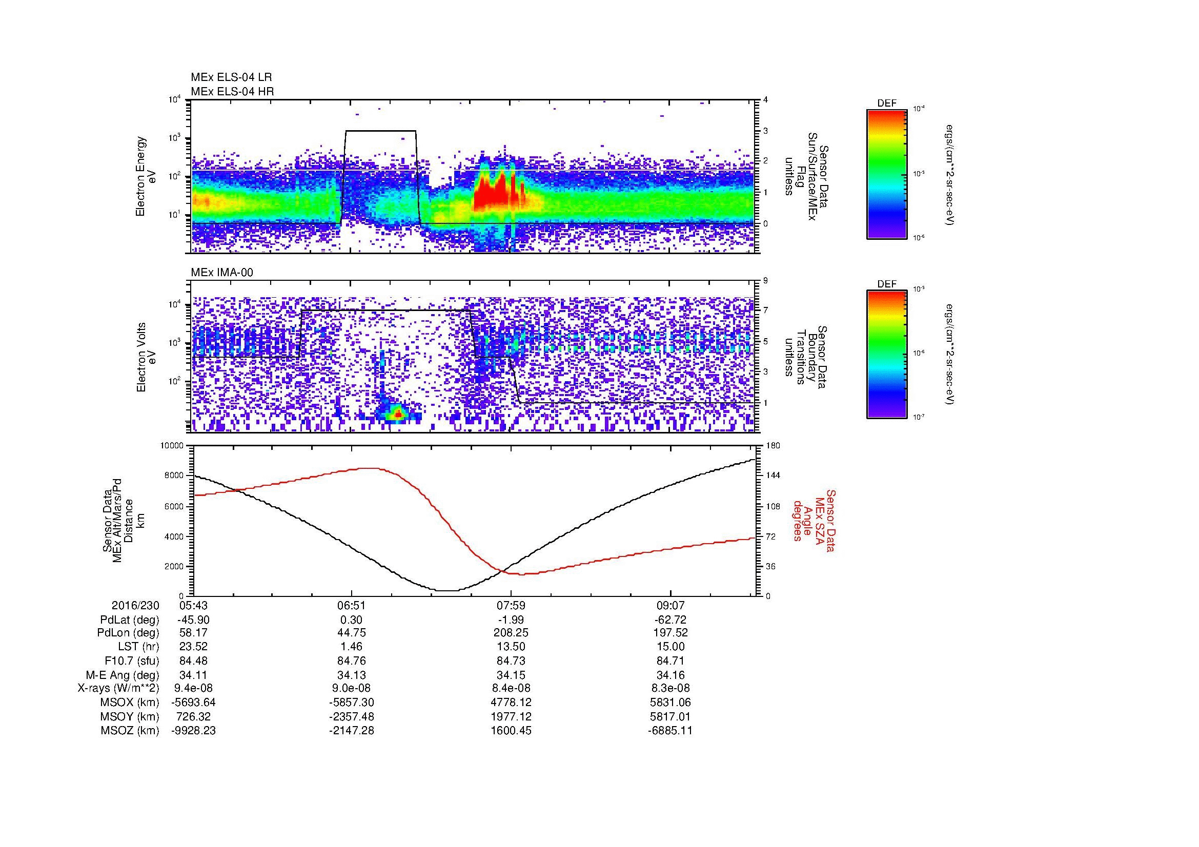Click the '2016/230' date label
This screenshot has height=847, width=1199.
tap(135, 605)
